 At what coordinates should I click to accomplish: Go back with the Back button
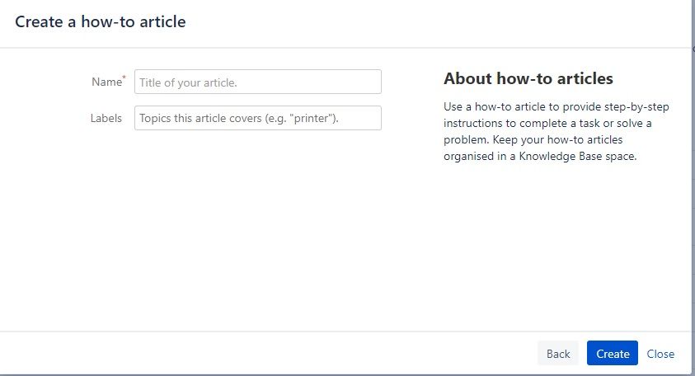(558, 354)
